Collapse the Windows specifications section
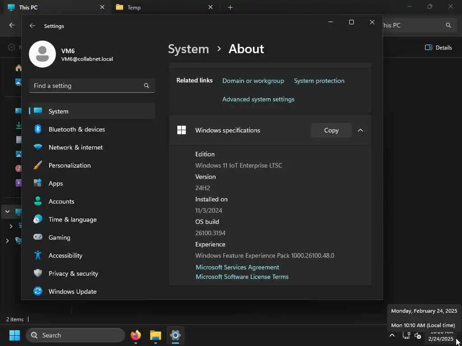The height and width of the screenshot is (346, 462). click(360, 130)
